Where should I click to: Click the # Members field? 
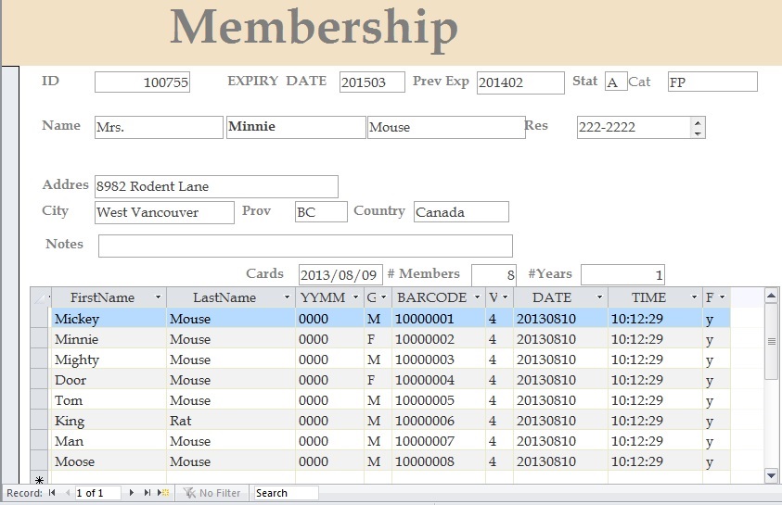(x=494, y=274)
